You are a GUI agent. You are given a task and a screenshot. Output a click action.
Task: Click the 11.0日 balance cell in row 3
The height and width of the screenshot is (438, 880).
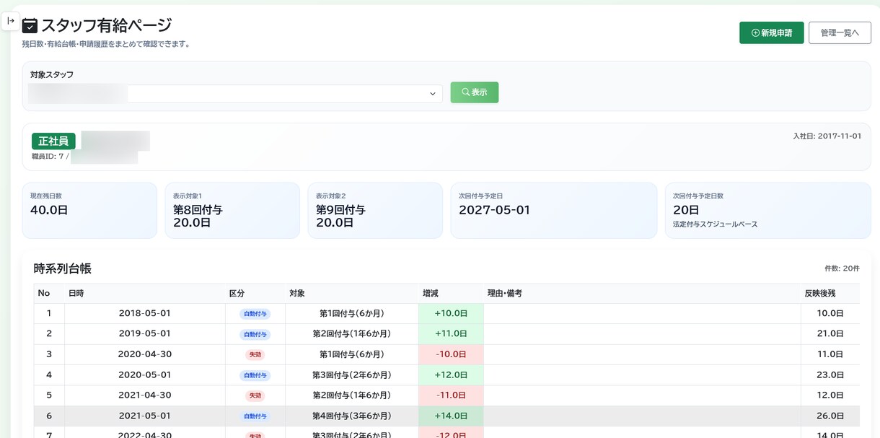tap(830, 354)
